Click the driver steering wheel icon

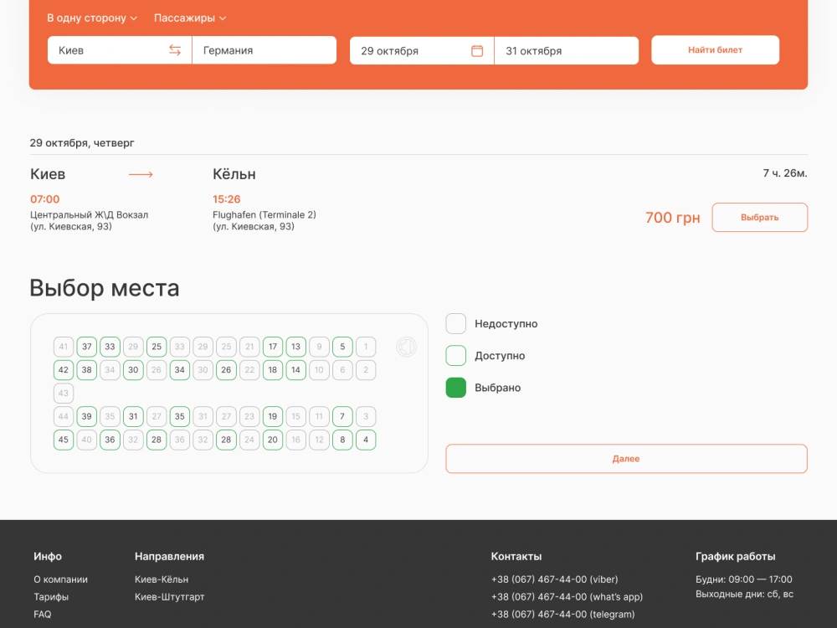tap(406, 347)
